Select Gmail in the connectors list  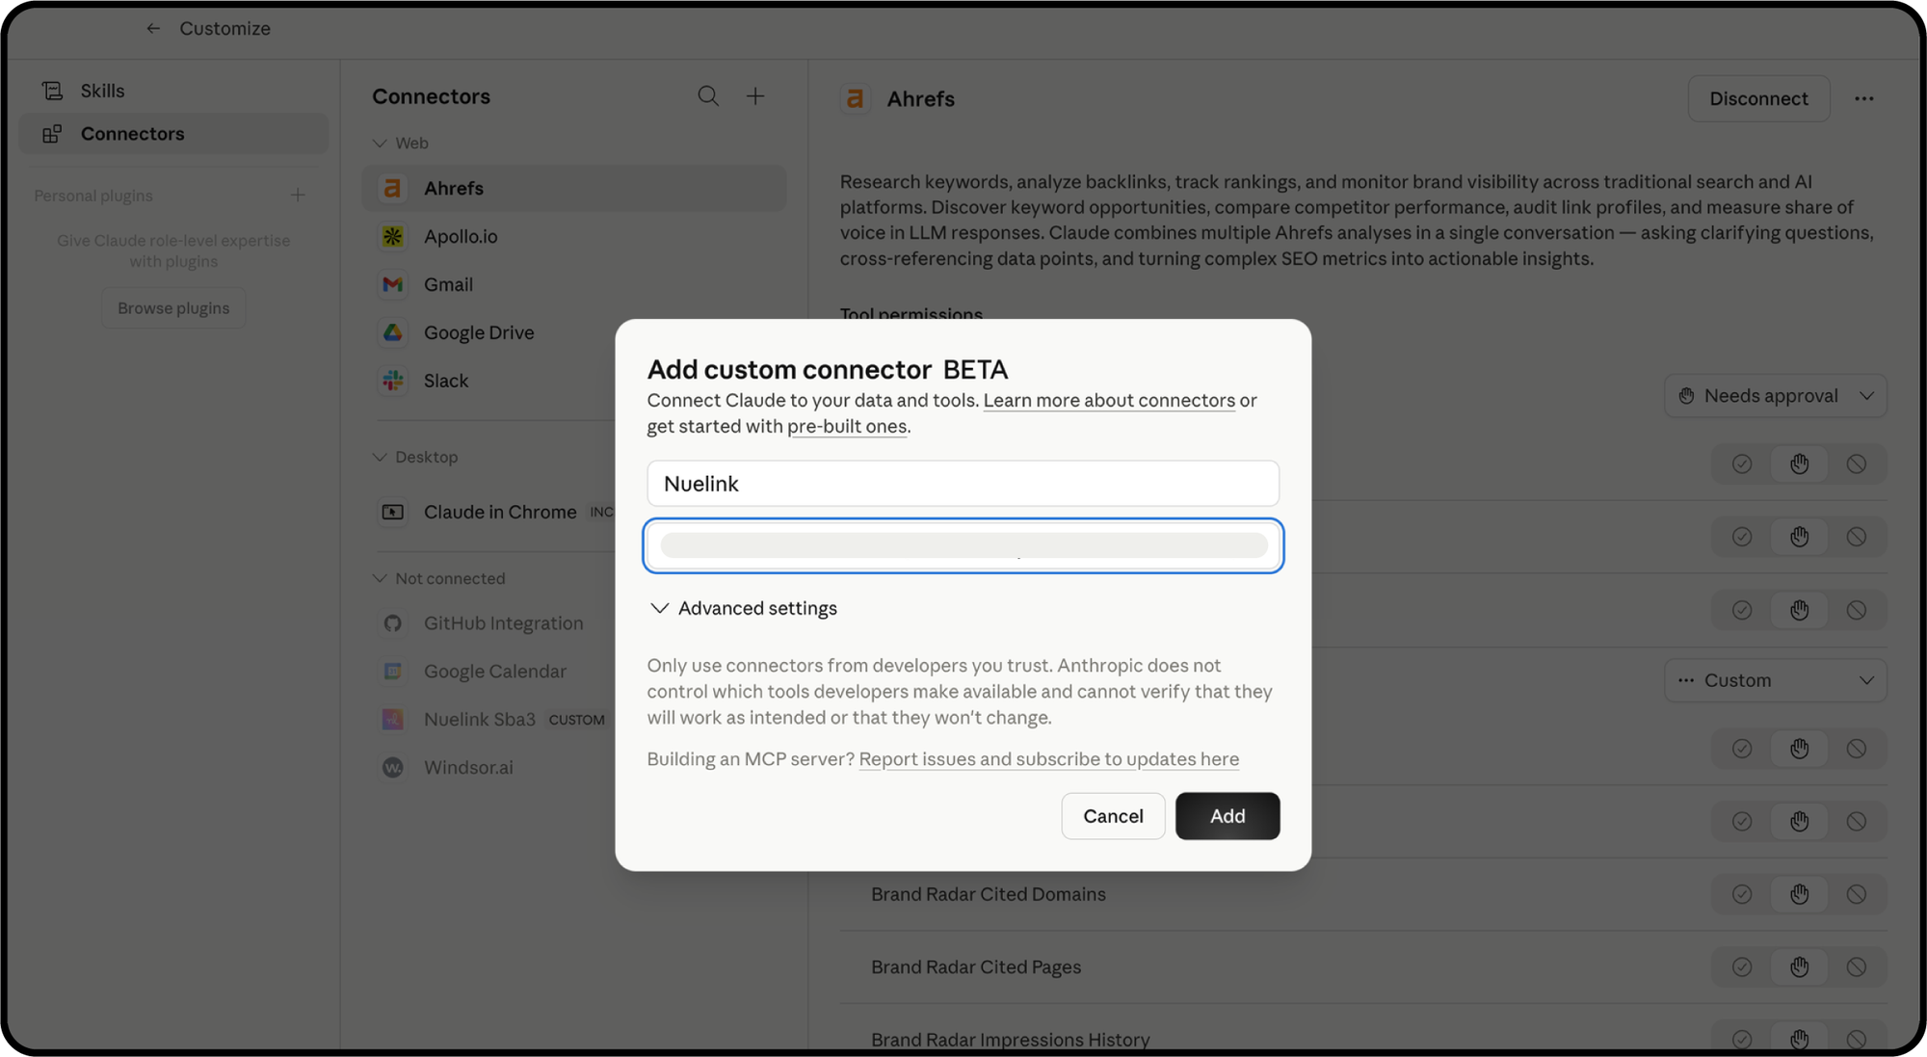(x=448, y=284)
